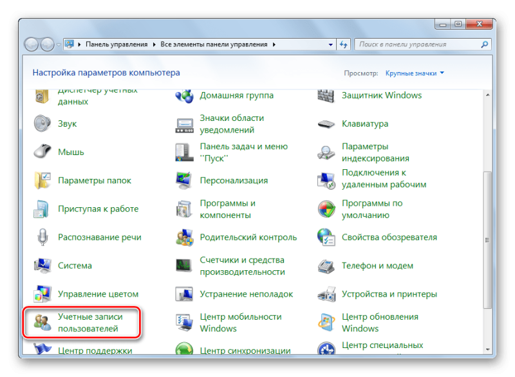Viewport: 515px width, 377px height.
Task: Open the 'Система' link
Action: 75,266
